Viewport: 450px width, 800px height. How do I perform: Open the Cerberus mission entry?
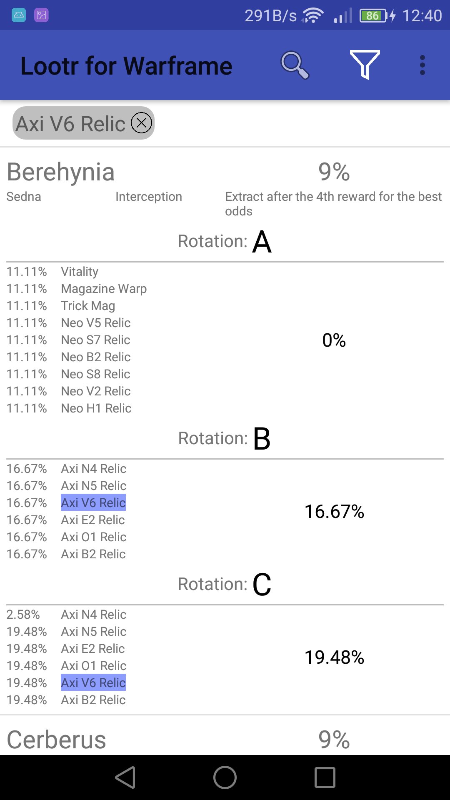point(57,740)
